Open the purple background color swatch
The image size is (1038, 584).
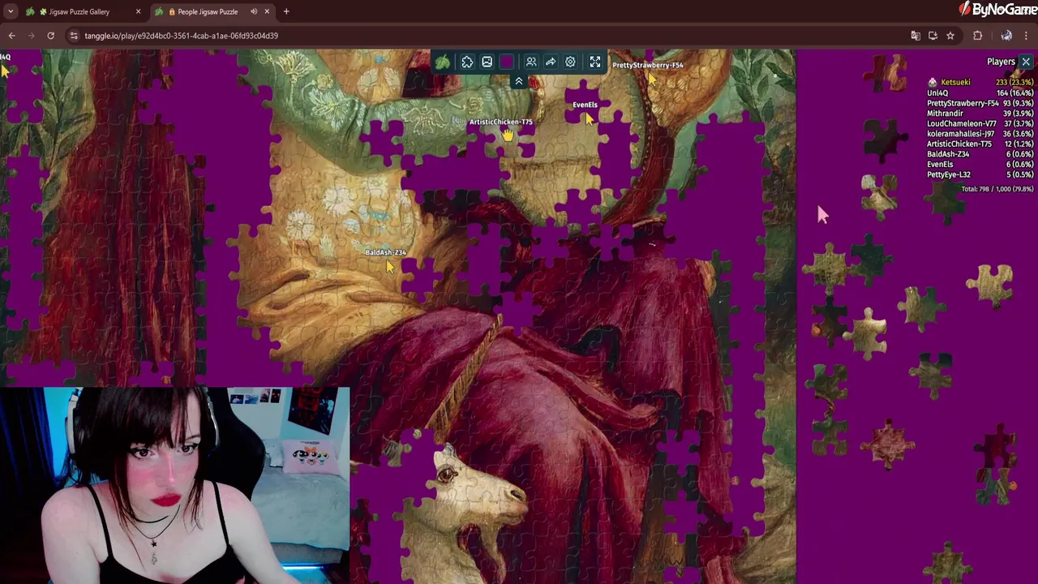coord(507,62)
